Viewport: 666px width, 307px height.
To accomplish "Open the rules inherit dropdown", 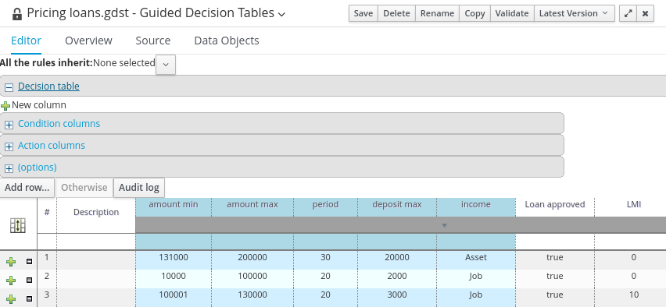I will coord(166,65).
